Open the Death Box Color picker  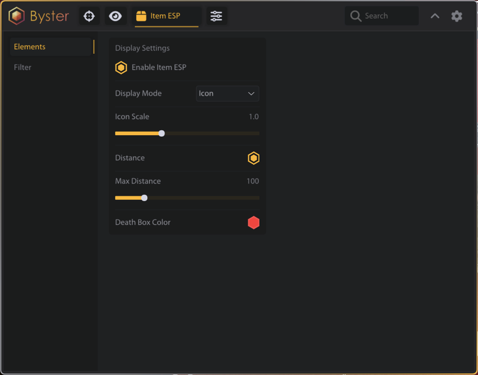pyautogui.click(x=254, y=222)
